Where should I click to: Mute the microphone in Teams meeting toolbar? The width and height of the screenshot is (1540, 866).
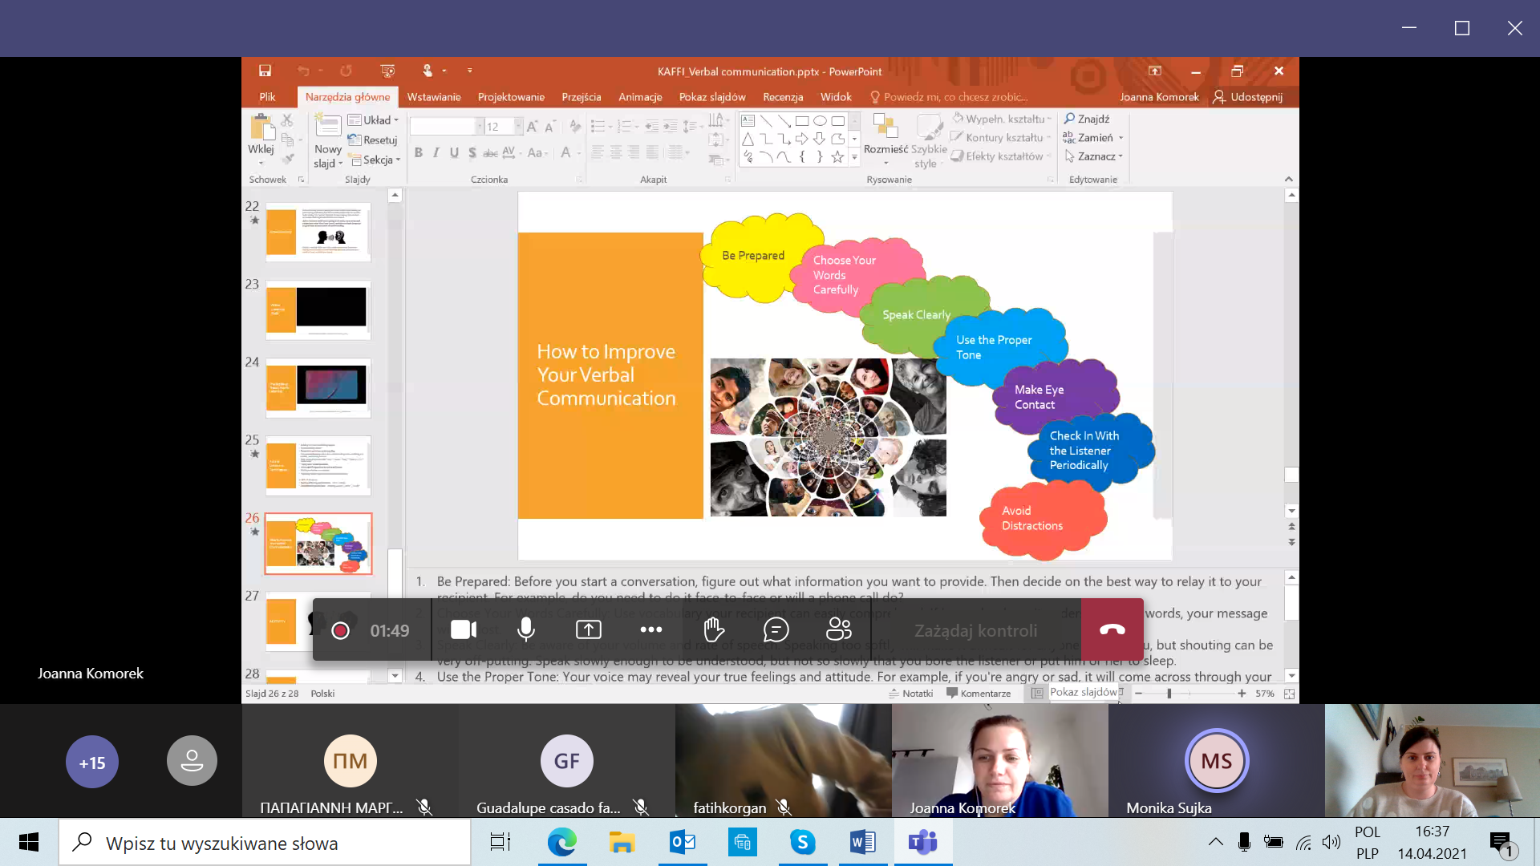(526, 630)
